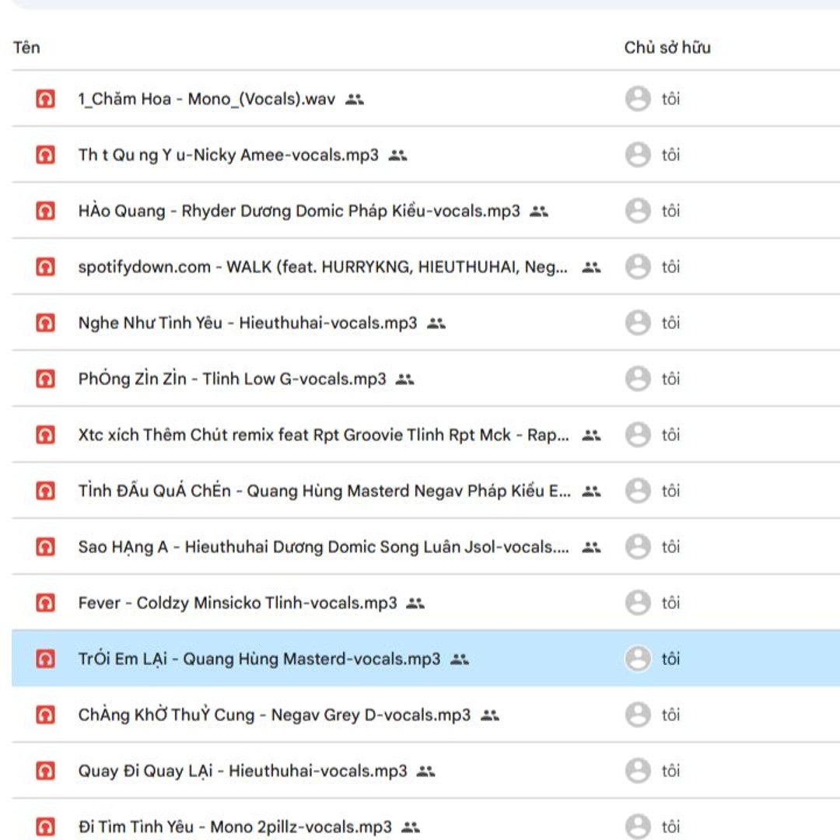
Task: Select Th t Qu ng Y u-Nicky Amee file
Action: point(228,155)
